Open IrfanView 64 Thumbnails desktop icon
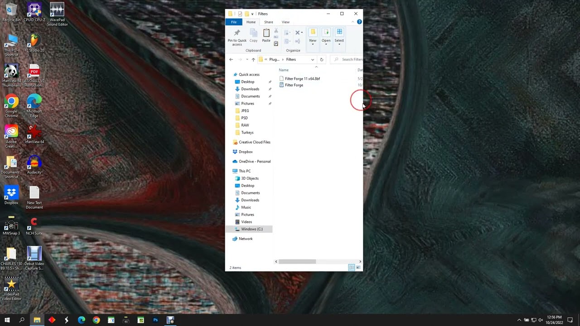 11,75
